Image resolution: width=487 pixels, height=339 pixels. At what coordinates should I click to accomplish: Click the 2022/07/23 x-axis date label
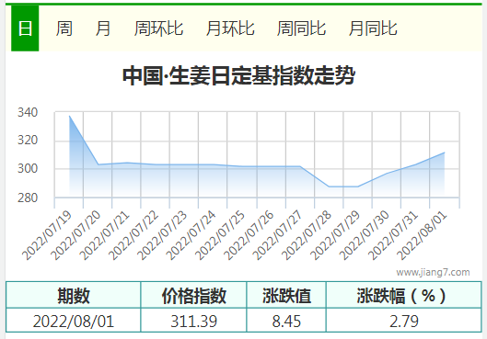coord(162,235)
